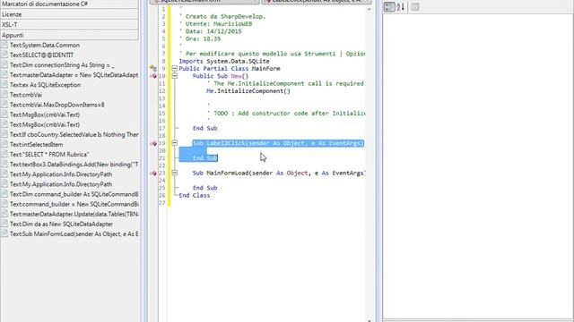
Task: Select Text:masterDataAdapter.Update(data.Tables entry
Action: click(x=74, y=214)
